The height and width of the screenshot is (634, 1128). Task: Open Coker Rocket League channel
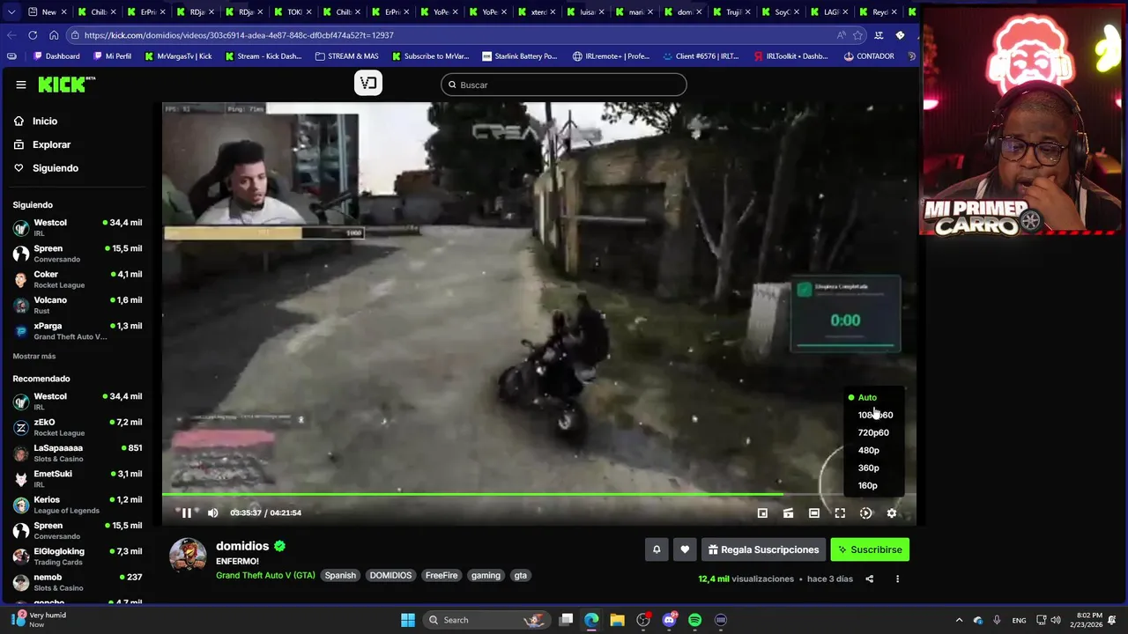[78, 279]
